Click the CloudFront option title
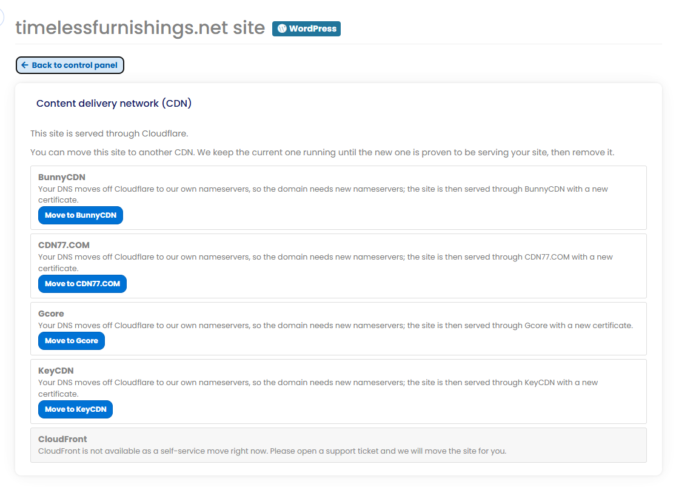Image resolution: width=676 pixels, height=487 pixels. 62,439
